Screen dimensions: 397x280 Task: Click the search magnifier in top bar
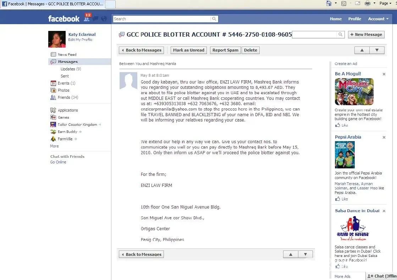(x=214, y=19)
